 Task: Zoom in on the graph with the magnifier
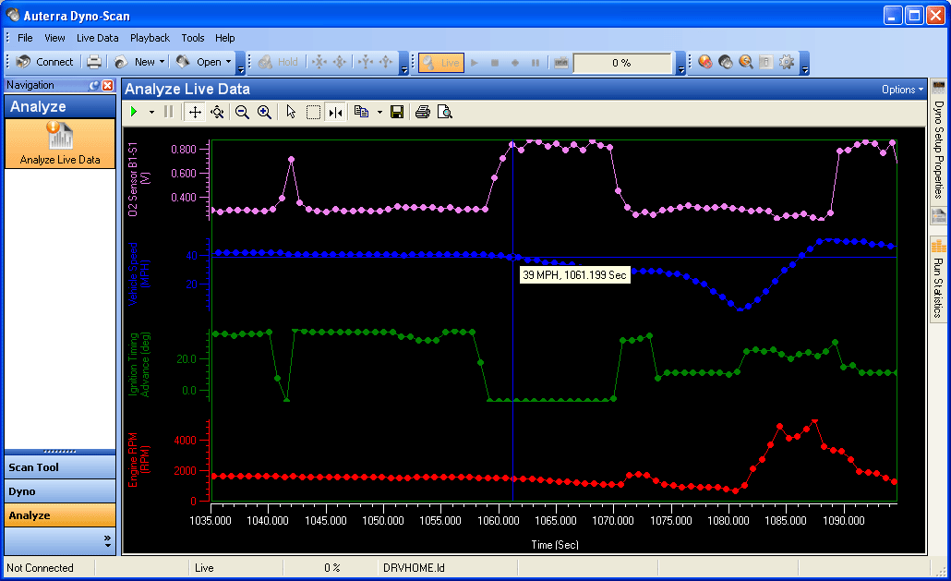click(265, 112)
